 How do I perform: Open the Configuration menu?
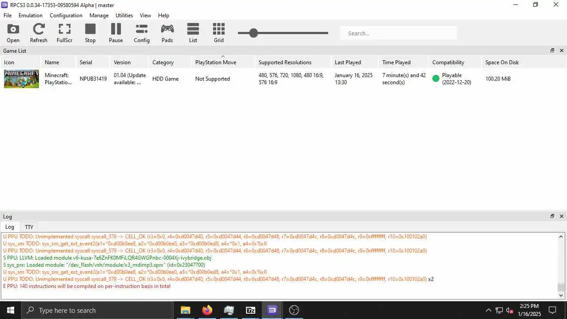pyautogui.click(x=66, y=16)
